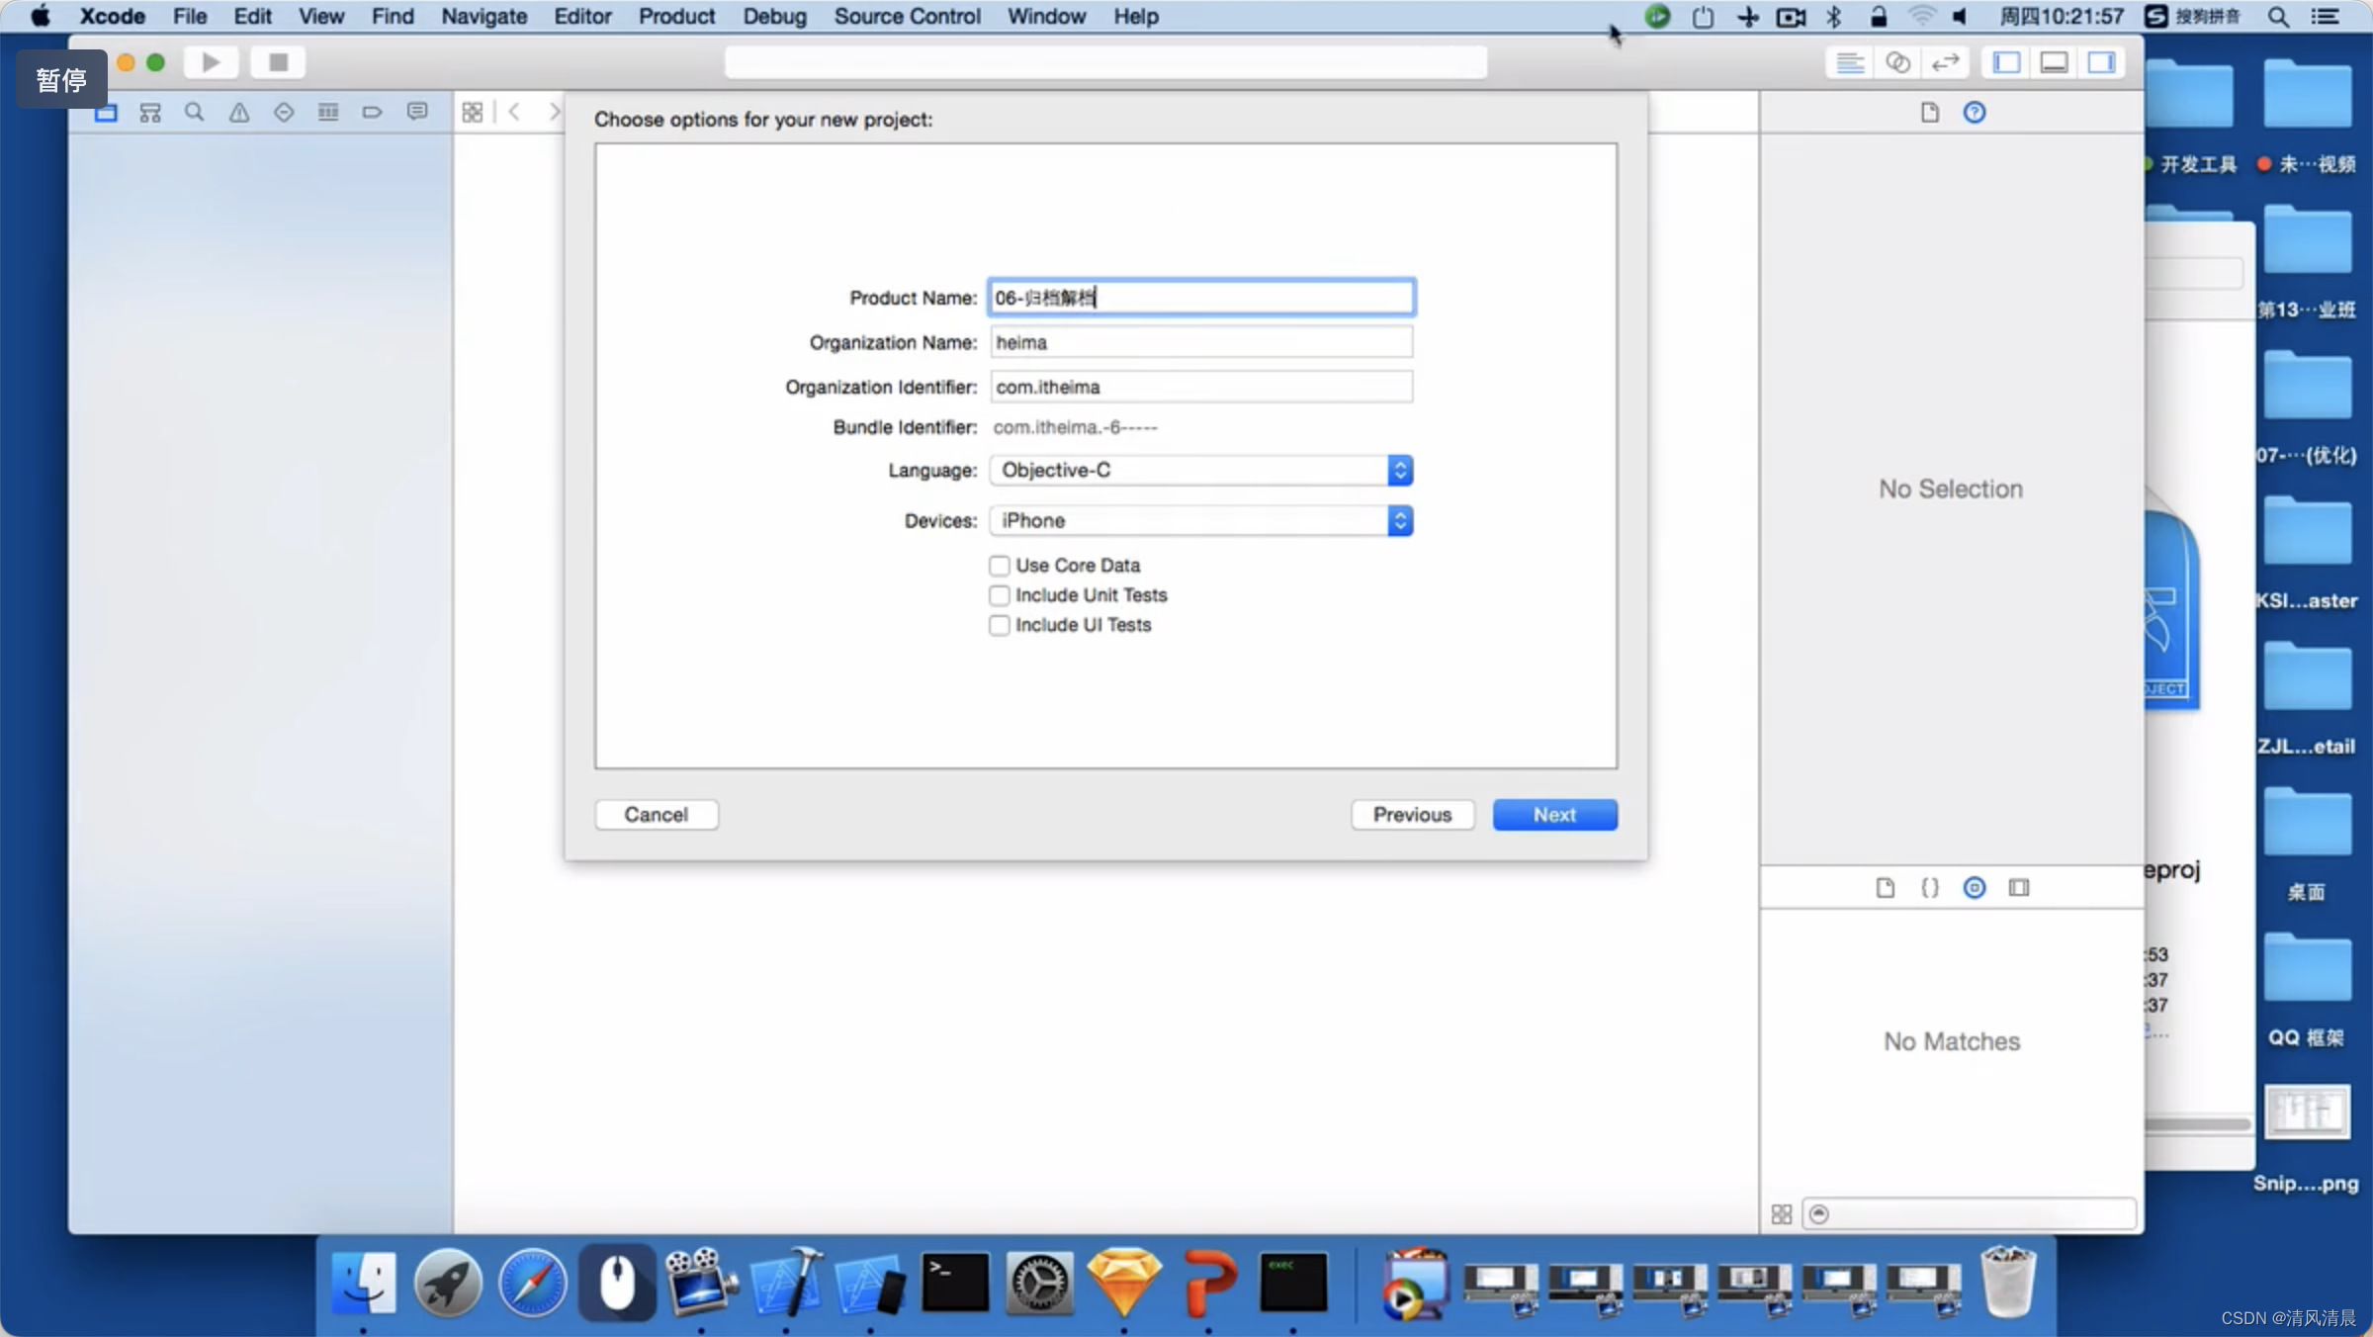The height and width of the screenshot is (1337, 2373).
Task: Click the Run button in Xcode toolbar
Action: (212, 62)
